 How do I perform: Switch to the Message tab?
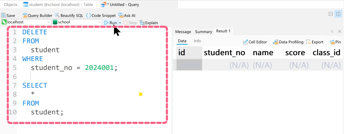(x=183, y=32)
